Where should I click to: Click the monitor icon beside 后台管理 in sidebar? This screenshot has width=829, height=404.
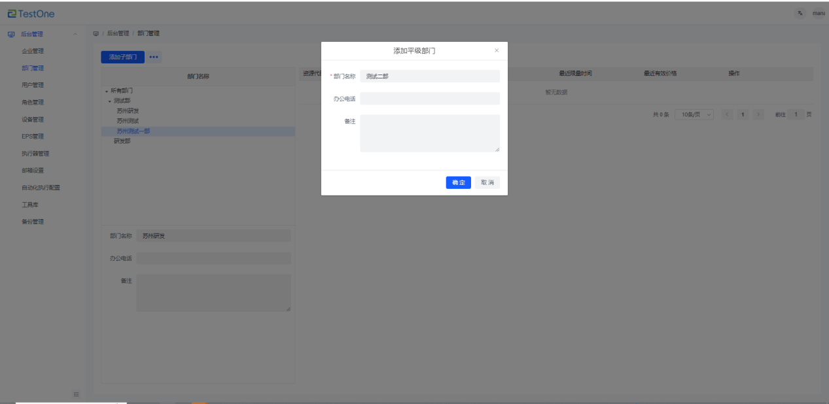tap(11, 34)
